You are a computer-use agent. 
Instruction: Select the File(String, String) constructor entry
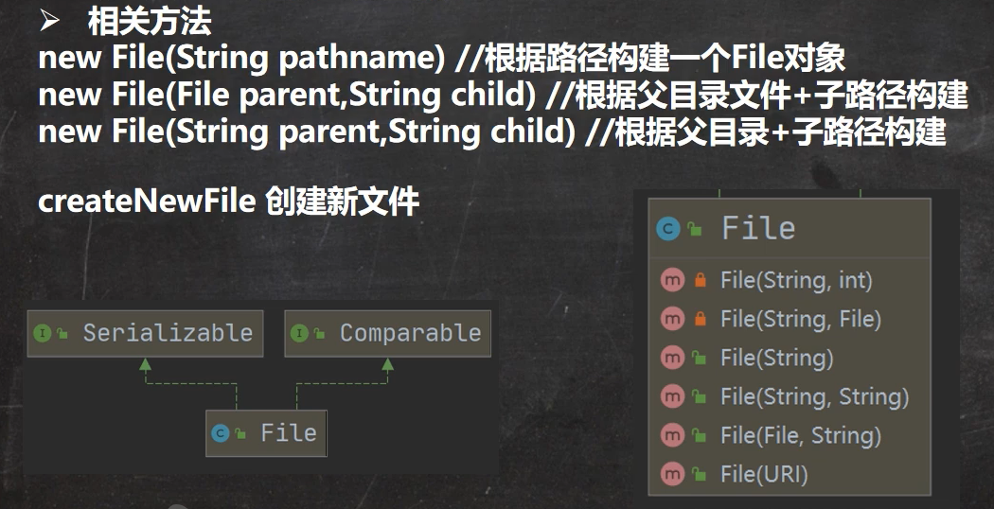point(814,397)
